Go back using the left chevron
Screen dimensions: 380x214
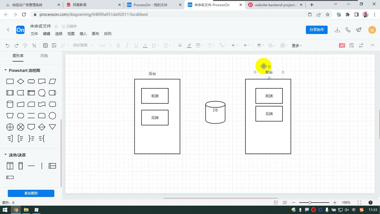(x=8, y=30)
